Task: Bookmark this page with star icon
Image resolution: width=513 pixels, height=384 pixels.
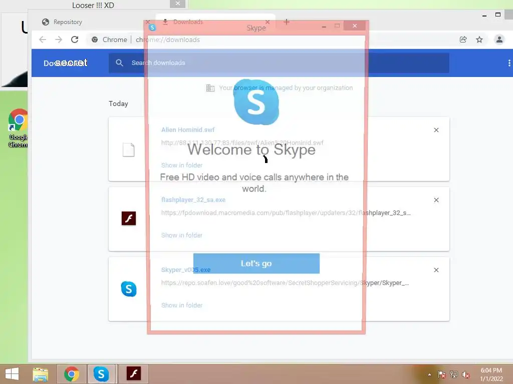Action: (479, 39)
